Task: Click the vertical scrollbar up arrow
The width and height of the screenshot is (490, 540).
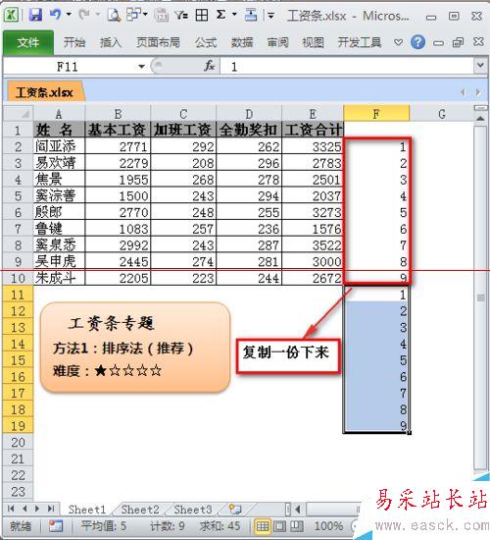Action: coord(480,119)
